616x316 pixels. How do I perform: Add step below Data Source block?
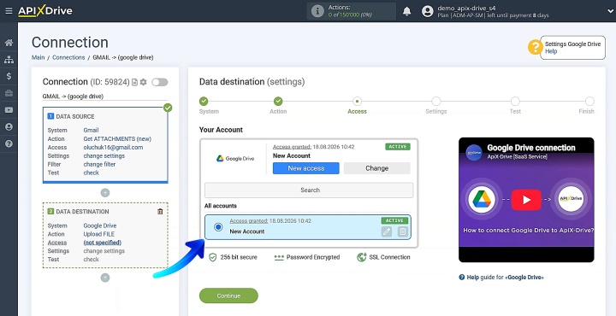[x=105, y=193]
